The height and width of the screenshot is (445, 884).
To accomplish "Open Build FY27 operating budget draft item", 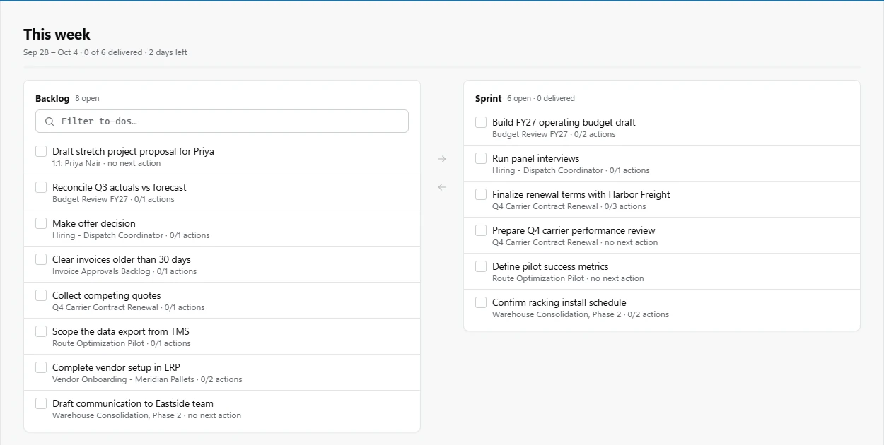I will pos(564,122).
